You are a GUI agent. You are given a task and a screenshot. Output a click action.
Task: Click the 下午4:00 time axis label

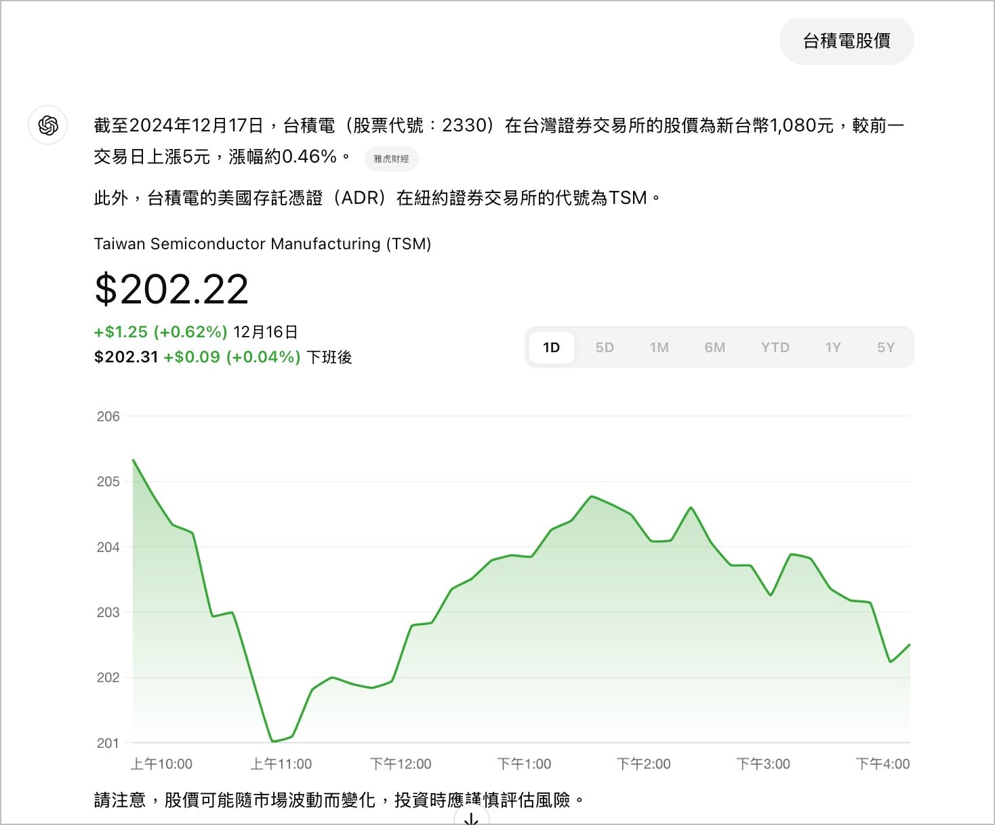click(x=883, y=764)
